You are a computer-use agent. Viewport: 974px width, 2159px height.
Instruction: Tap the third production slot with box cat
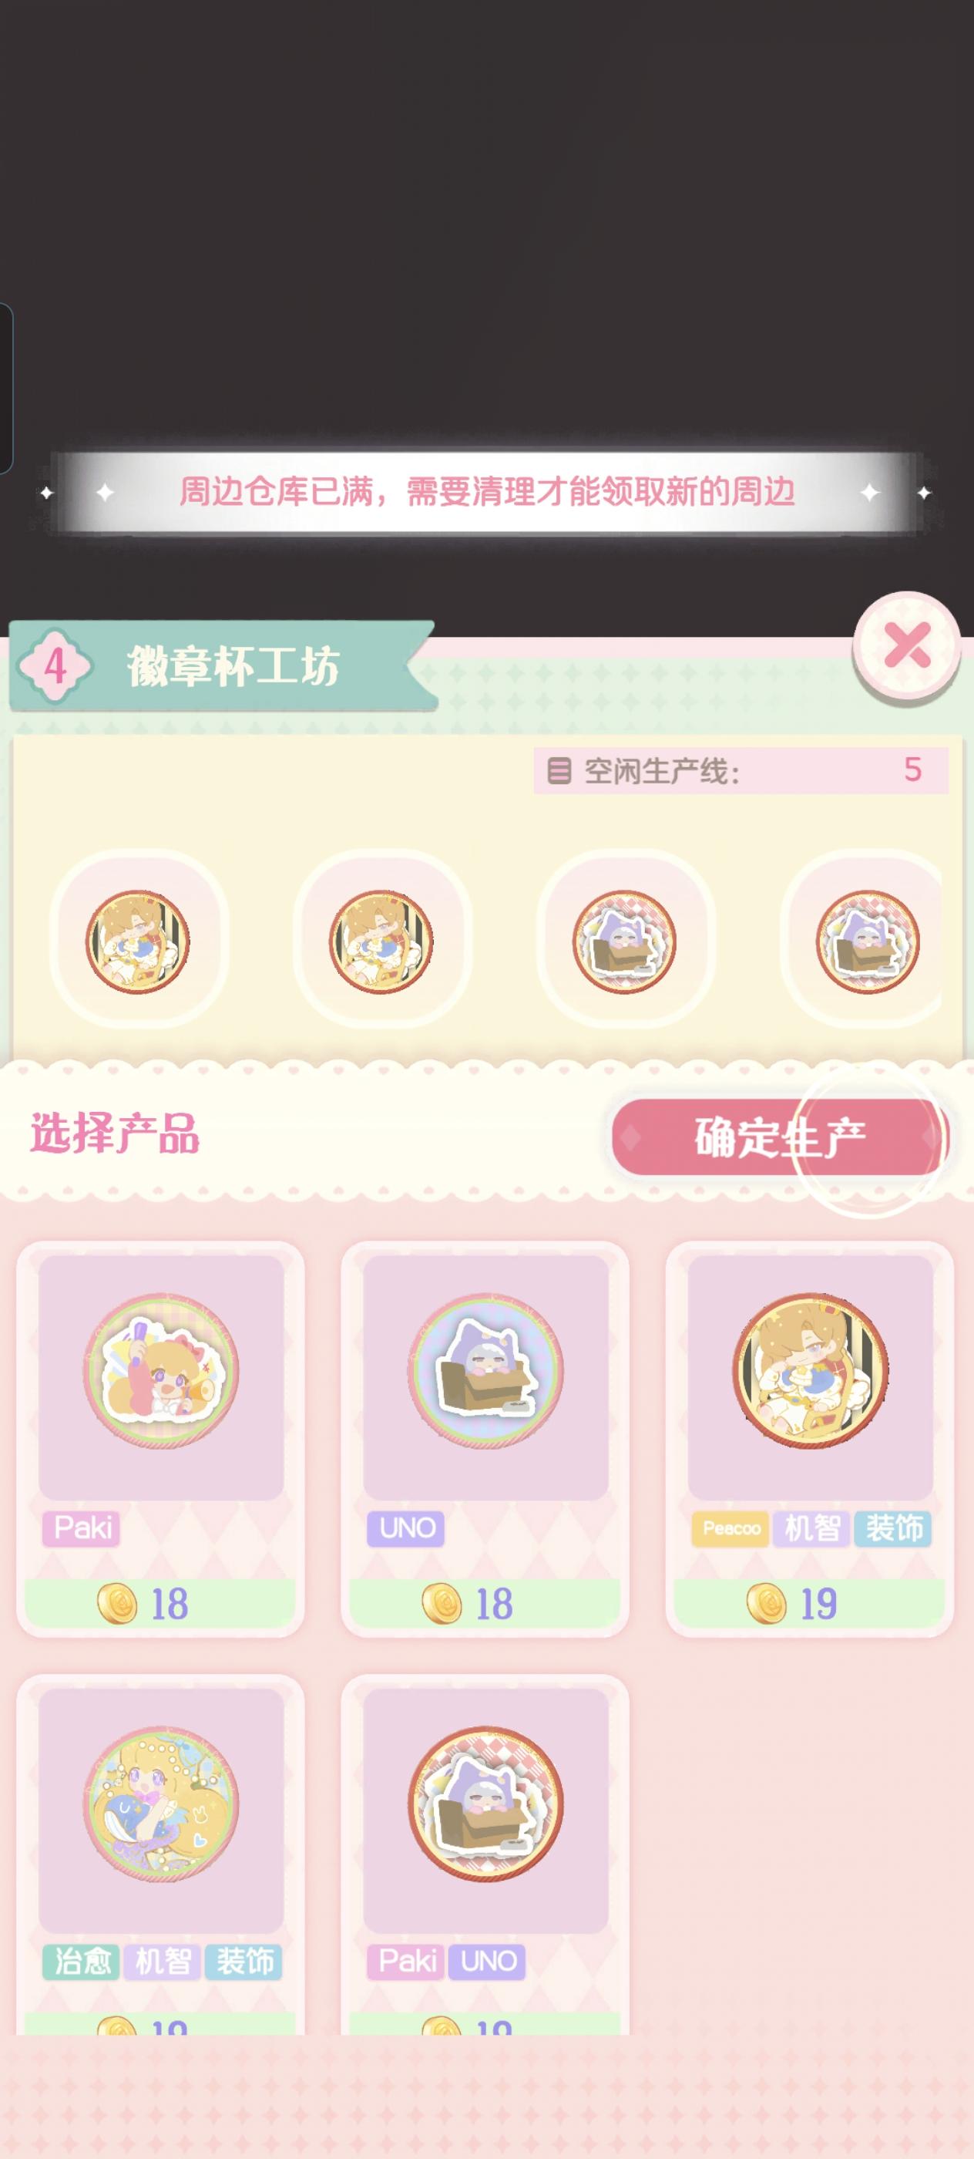tap(625, 941)
